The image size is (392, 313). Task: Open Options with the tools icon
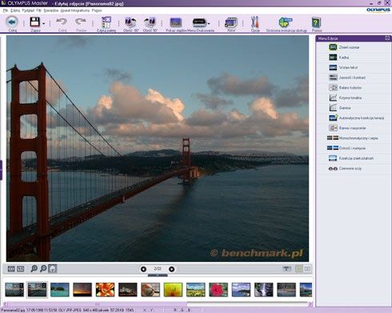tap(255, 22)
